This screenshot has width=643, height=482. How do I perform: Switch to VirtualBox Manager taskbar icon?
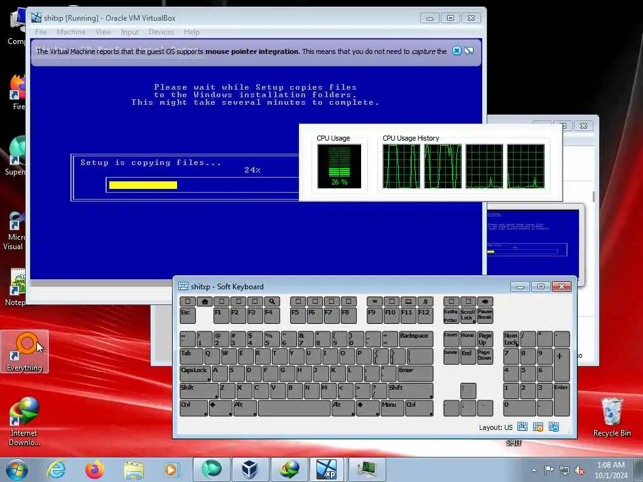point(250,469)
